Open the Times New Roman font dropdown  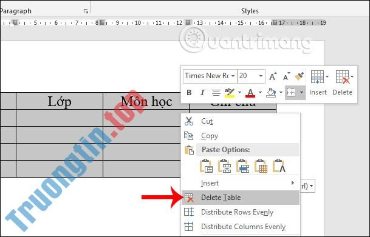233,76
